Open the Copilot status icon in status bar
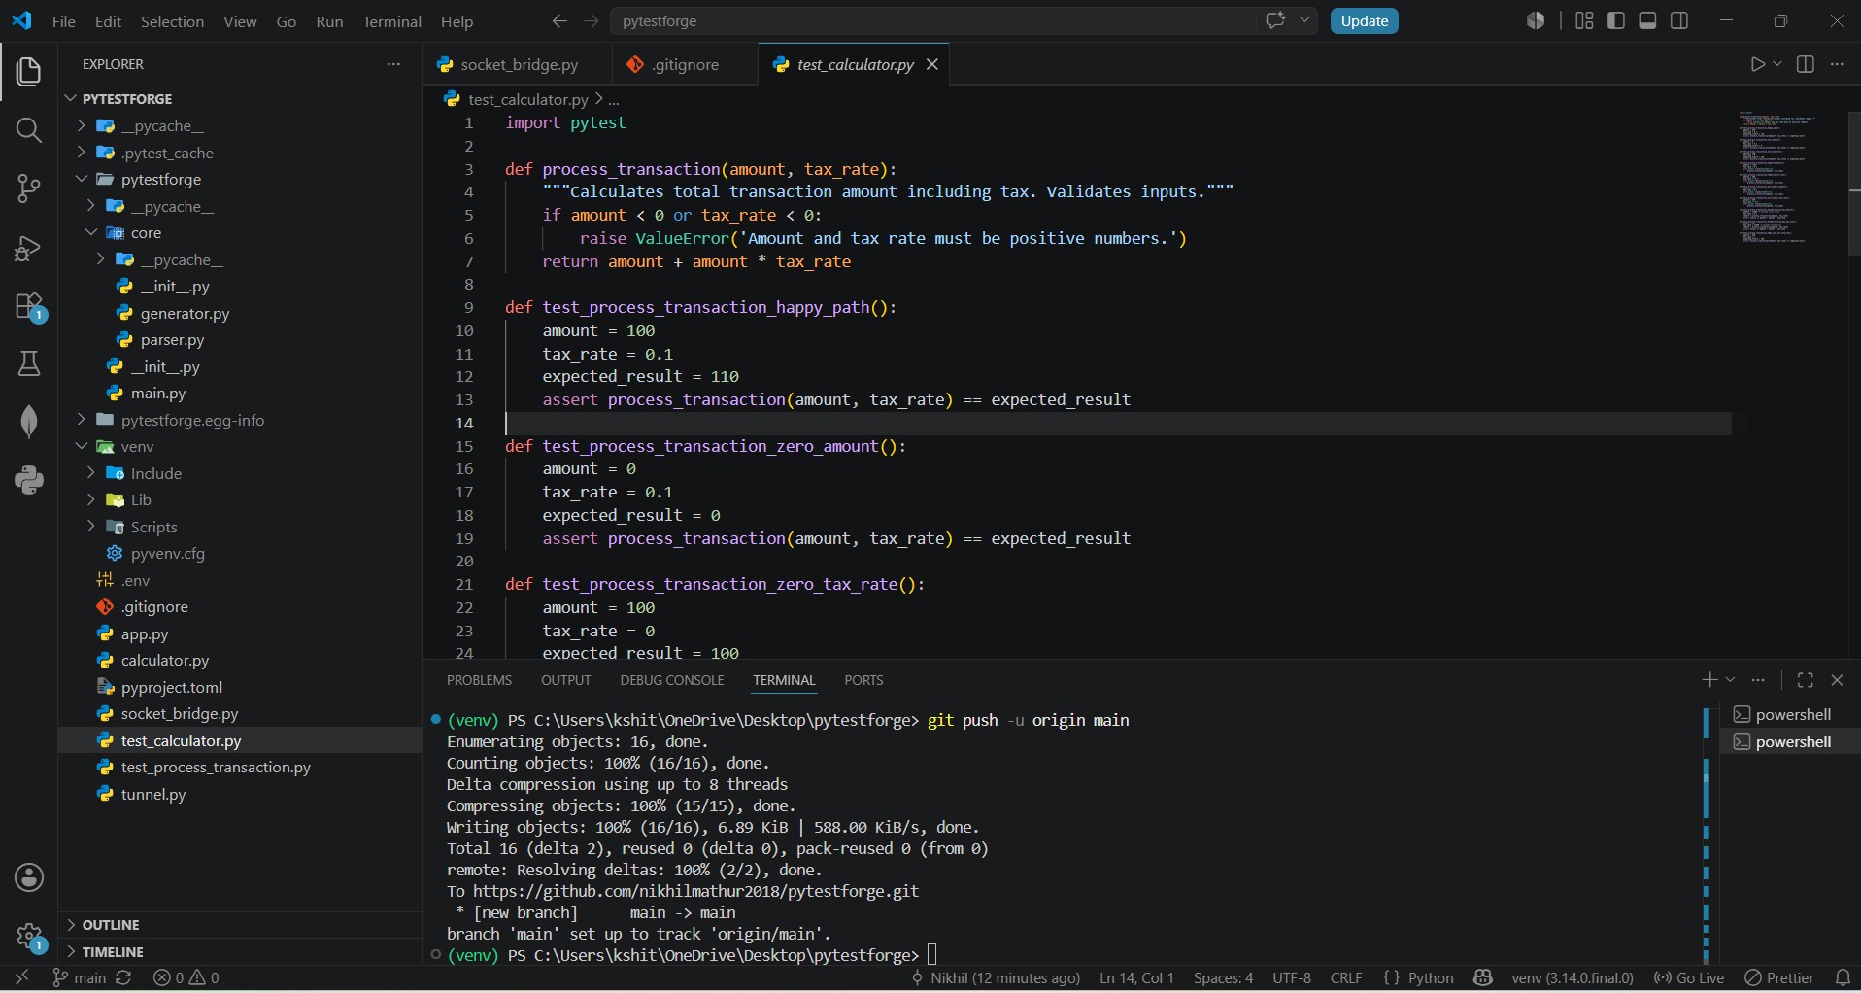1861x993 pixels. click(x=1482, y=978)
